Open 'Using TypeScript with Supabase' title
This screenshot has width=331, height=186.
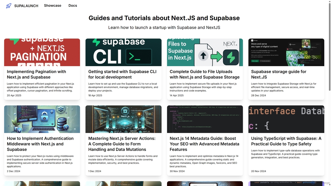point(286,141)
